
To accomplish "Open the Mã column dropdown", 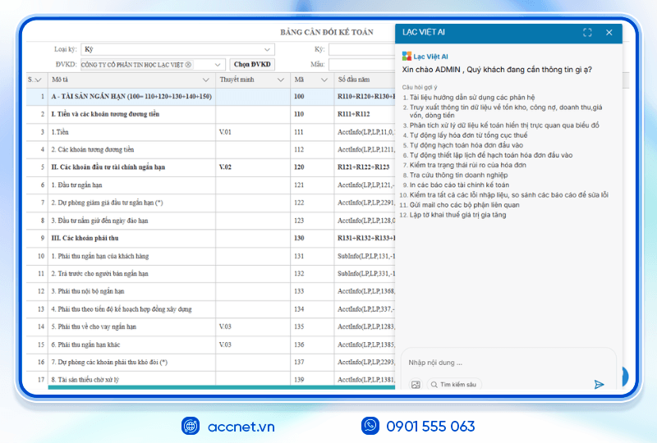I will click(324, 80).
